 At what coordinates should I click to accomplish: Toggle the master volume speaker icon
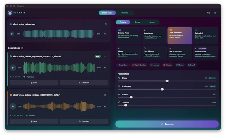[x=208, y=13]
